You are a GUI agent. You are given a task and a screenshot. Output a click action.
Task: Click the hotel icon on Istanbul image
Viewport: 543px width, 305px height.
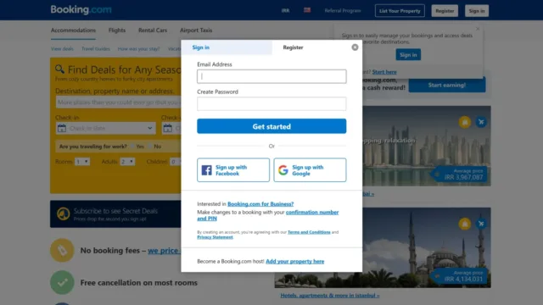465,224
